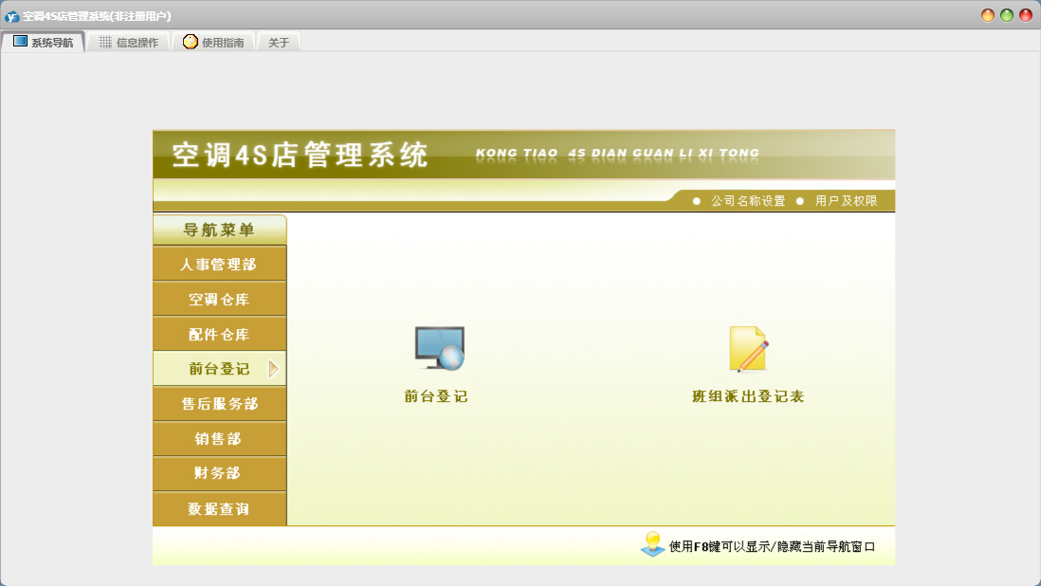1041x586 pixels.
Task: Click the lightbulb hint icon at bottom
Action: (x=652, y=544)
